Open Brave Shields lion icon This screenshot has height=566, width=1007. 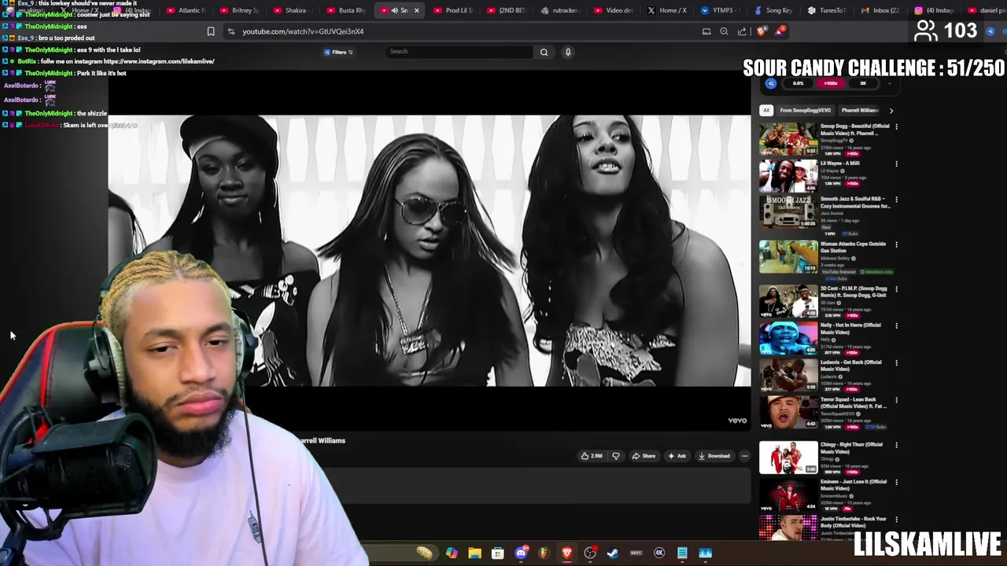click(x=761, y=31)
